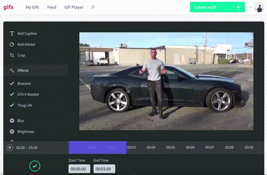Click the plus icon beside Blur
This screenshot has width=267, height=175.
tap(12, 121)
